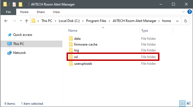Go up one folder level
This screenshot has width=193, height=107.
(27, 21)
